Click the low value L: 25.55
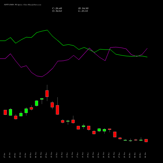163x163 pixels. pyautogui.click(x=83, y=11)
